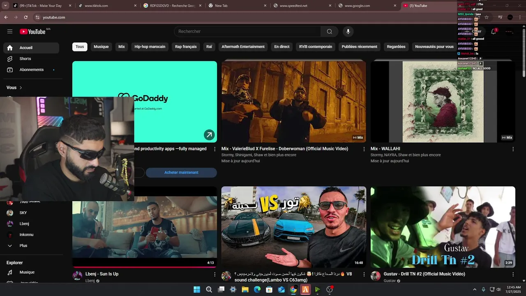
Task: Filter by En direct chip
Action: tap(282, 47)
